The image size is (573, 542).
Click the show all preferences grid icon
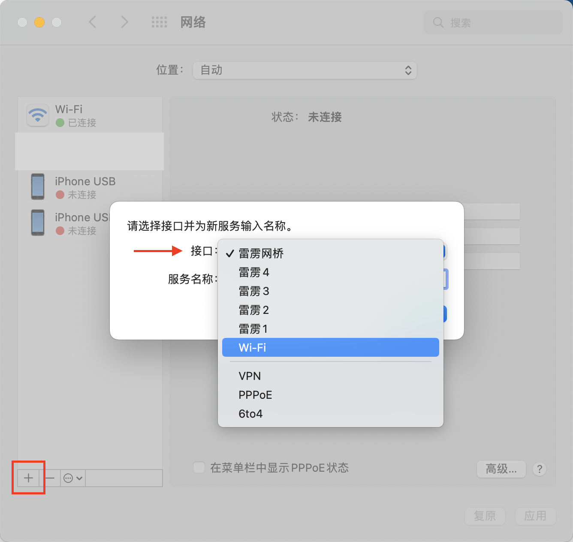click(159, 22)
